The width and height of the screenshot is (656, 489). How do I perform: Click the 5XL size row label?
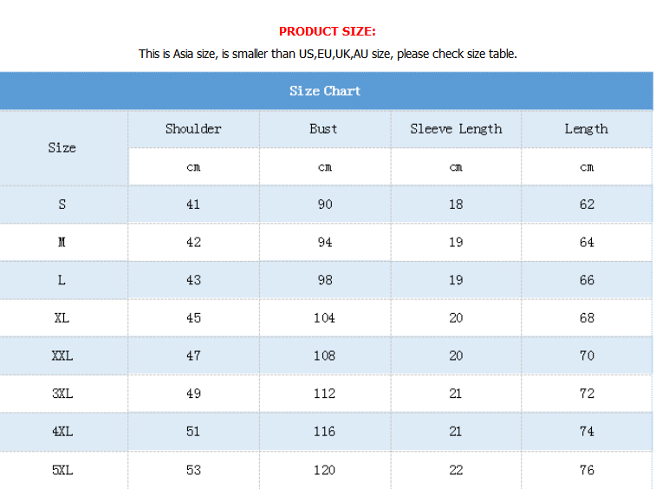(62, 470)
